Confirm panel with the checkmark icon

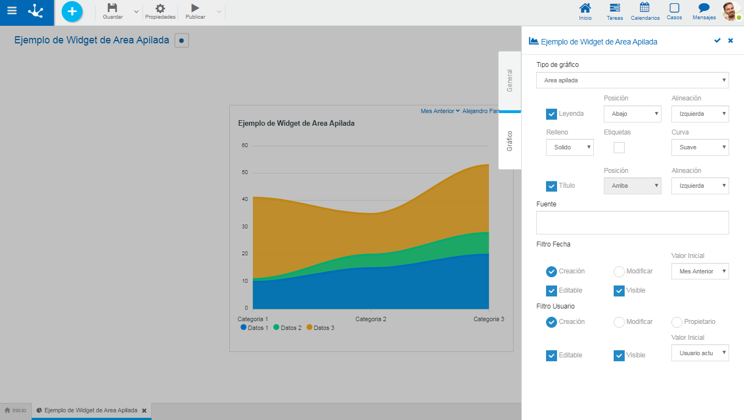coord(717,41)
